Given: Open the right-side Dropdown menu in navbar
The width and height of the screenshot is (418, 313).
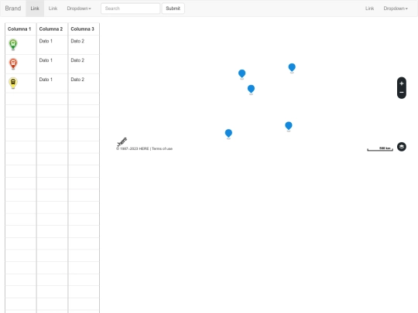Looking at the screenshot, I should pyautogui.click(x=396, y=9).
